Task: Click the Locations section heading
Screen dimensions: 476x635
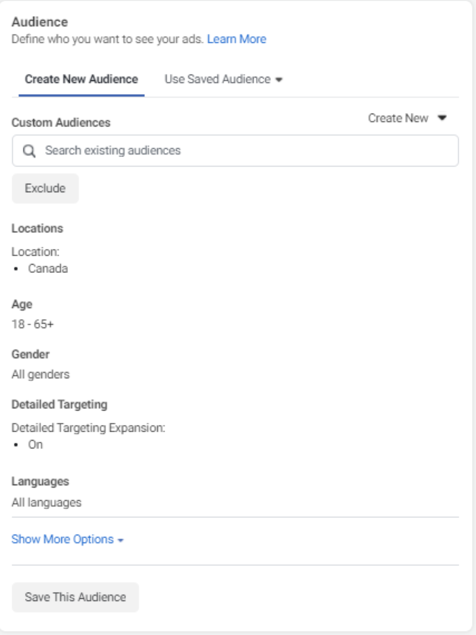Action: pyautogui.click(x=37, y=228)
